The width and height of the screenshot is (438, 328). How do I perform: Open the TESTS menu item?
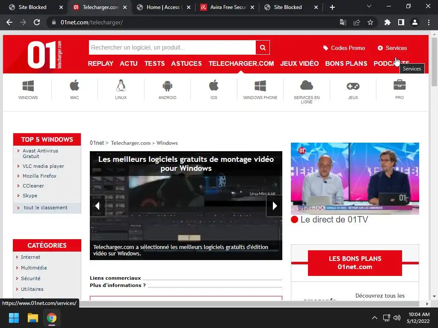(x=154, y=64)
